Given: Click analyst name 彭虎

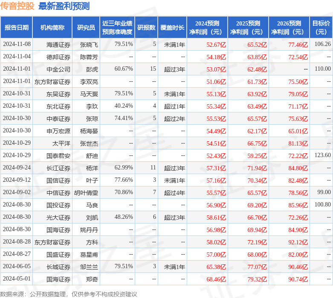Looking at the screenshot, I should tap(92, 69).
